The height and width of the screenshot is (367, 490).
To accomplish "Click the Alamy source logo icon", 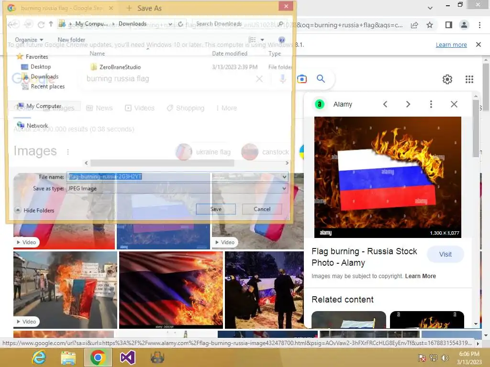I will pyautogui.click(x=319, y=104).
